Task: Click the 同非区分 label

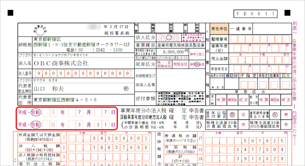Action: 145,64
